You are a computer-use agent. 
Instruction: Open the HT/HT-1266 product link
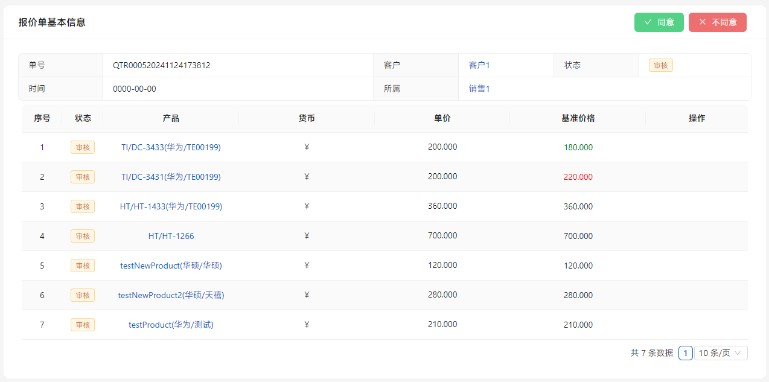click(x=171, y=236)
